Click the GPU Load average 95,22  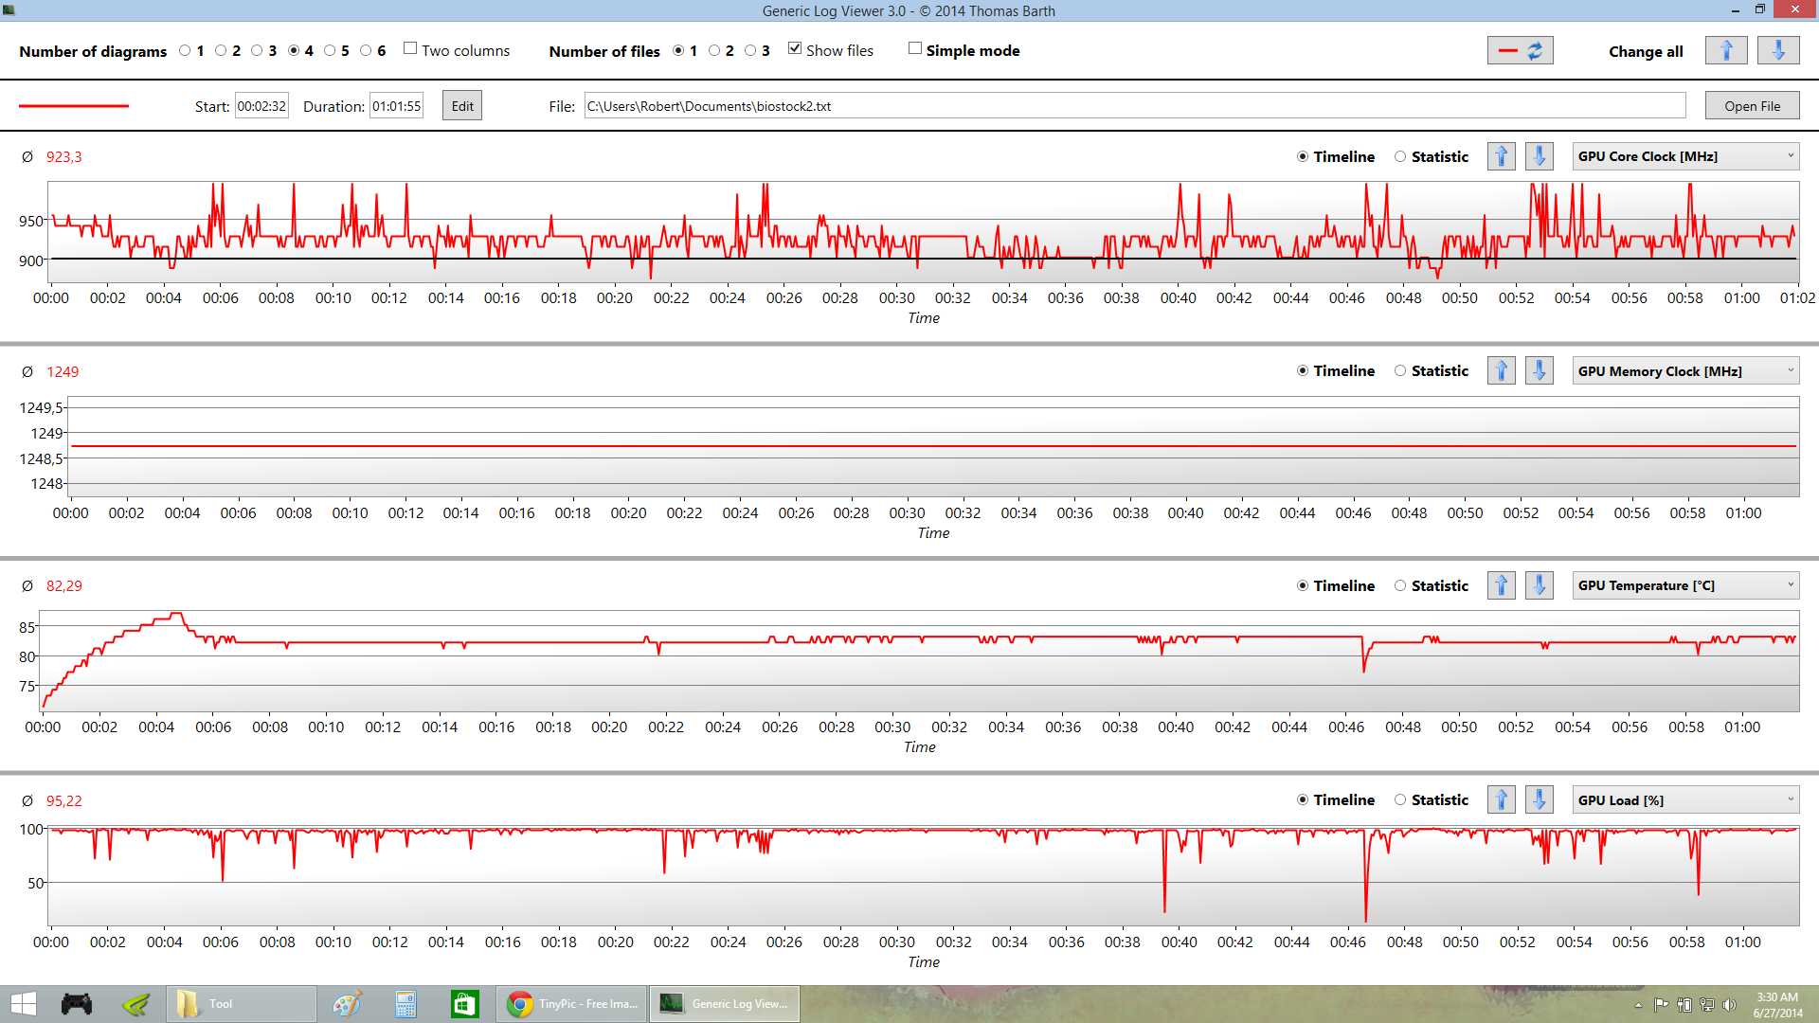64,801
